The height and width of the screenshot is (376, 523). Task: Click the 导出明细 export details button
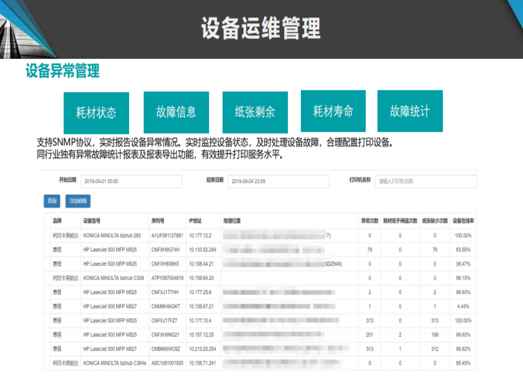[78, 201]
